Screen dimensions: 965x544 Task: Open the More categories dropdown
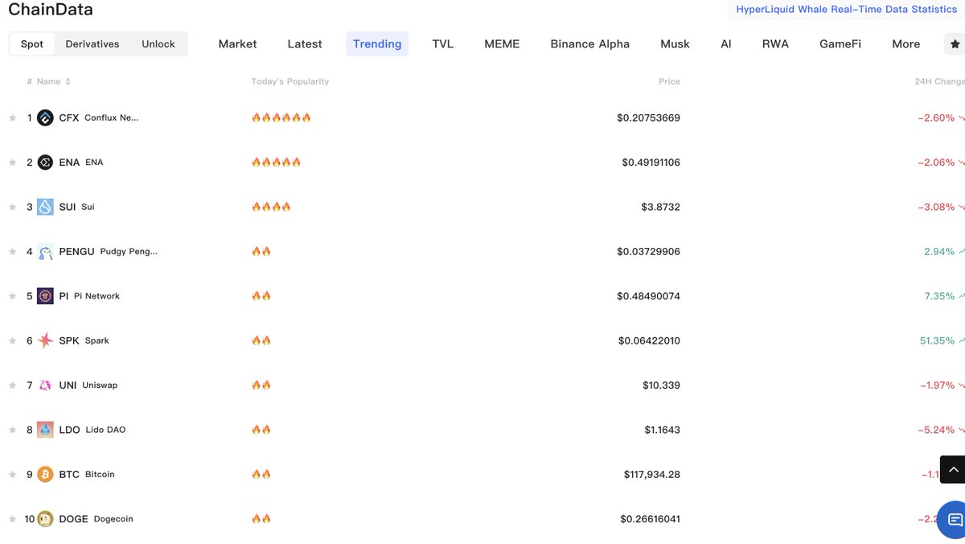tap(905, 44)
